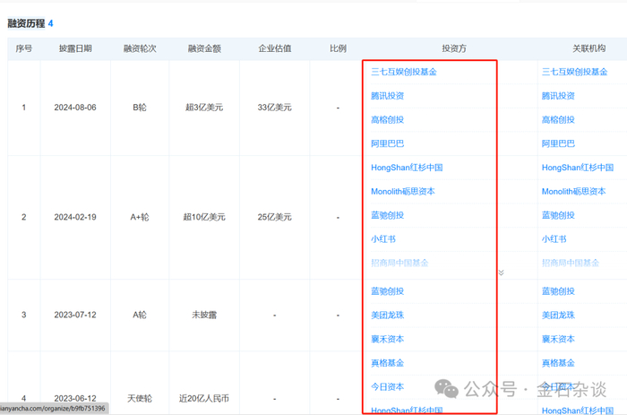627x415 pixels.
Task: Click the 序号 column header
Action: coord(23,48)
